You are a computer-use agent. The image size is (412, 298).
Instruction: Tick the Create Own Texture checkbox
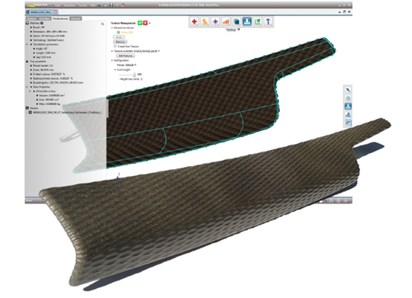115,46
